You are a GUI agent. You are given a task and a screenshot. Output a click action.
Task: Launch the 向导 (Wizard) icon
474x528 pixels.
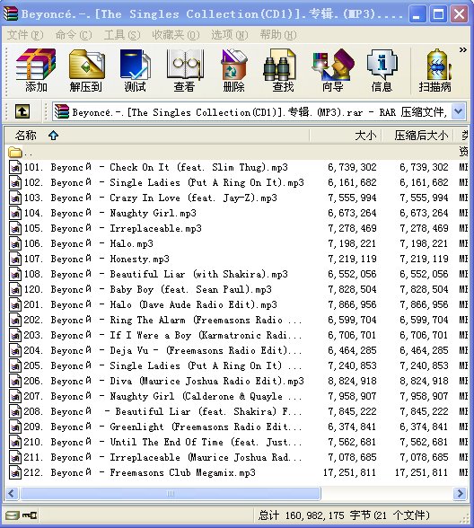point(332,71)
